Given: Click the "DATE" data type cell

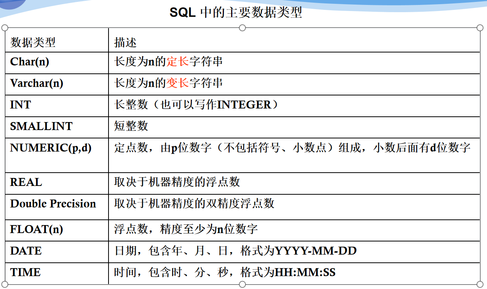Looking at the screenshot, I should point(57,251).
